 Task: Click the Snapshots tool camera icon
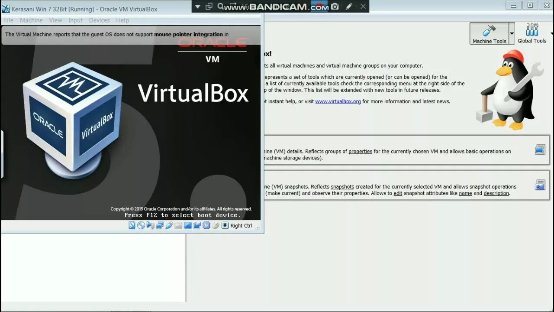pyautogui.click(x=540, y=185)
